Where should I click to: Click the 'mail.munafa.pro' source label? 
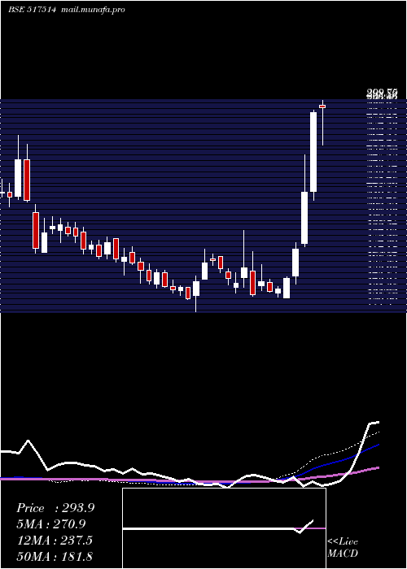(x=93, y=10)
